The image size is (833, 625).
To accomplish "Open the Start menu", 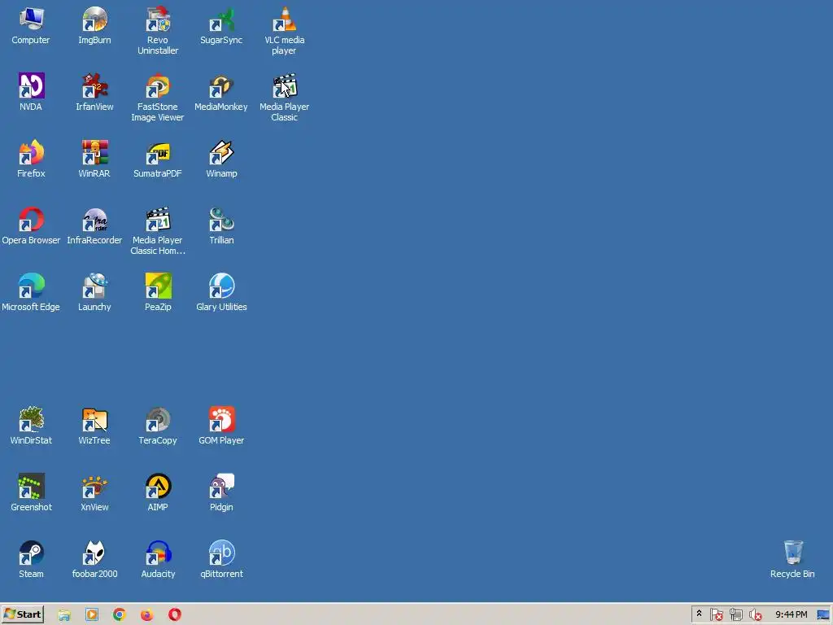I will coord(22,614).
